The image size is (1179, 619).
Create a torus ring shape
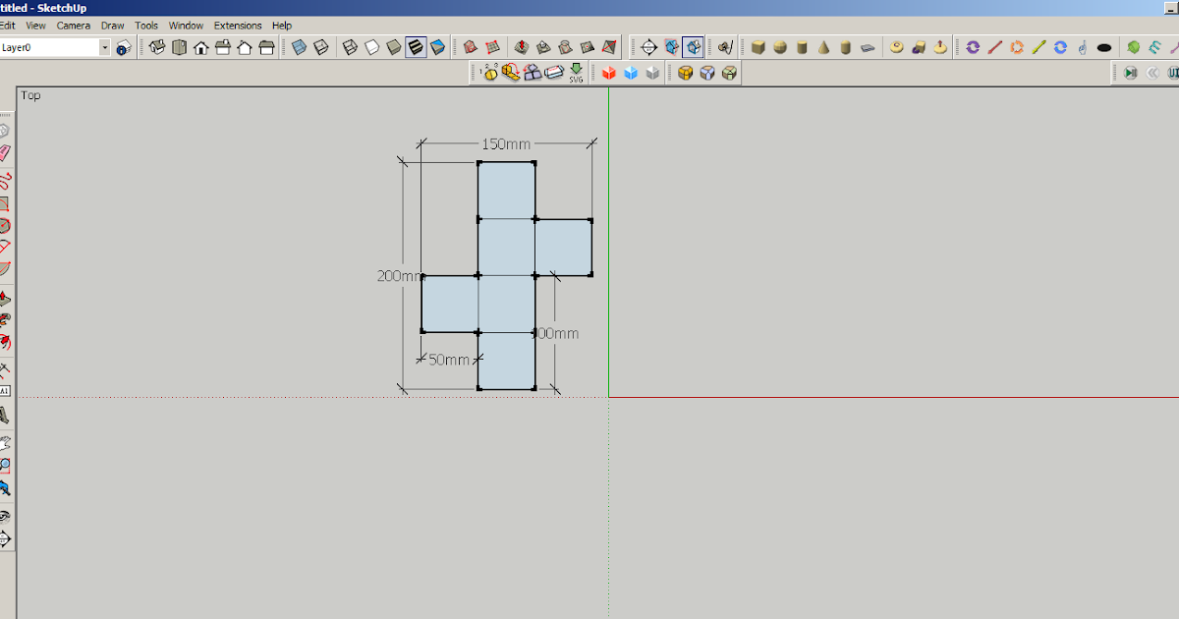[896, 46]
